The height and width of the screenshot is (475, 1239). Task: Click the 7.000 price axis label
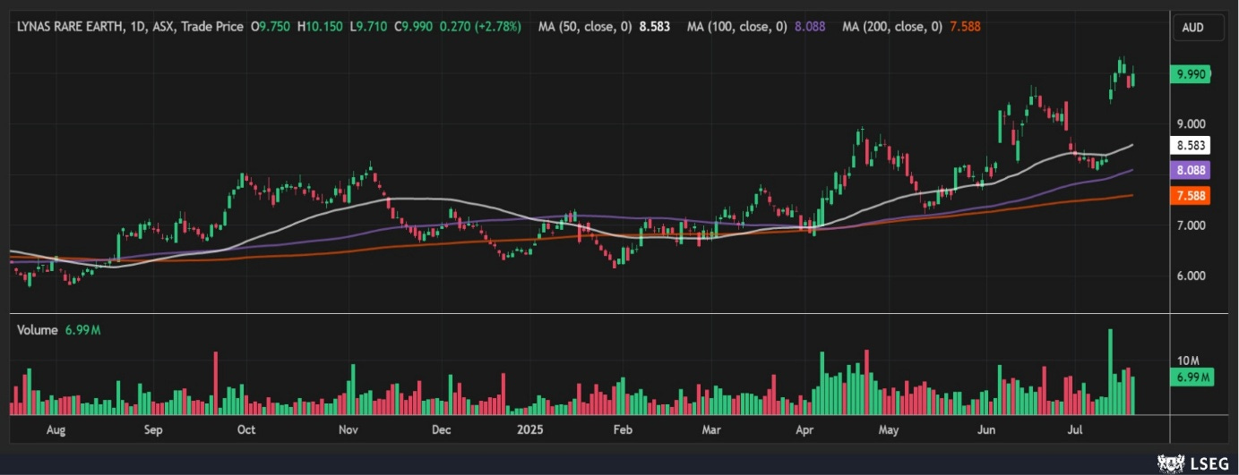point(1191,225)
